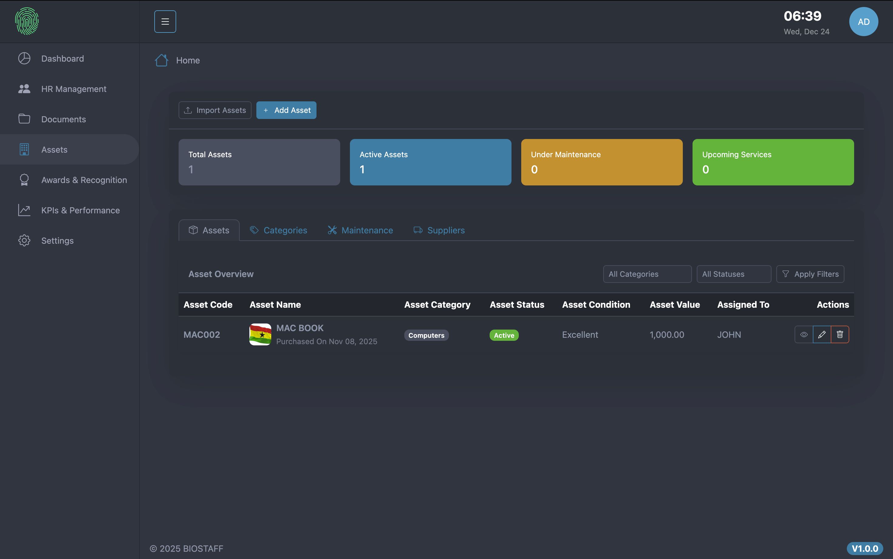Open Settings gear in sidebar

[24, 241]
